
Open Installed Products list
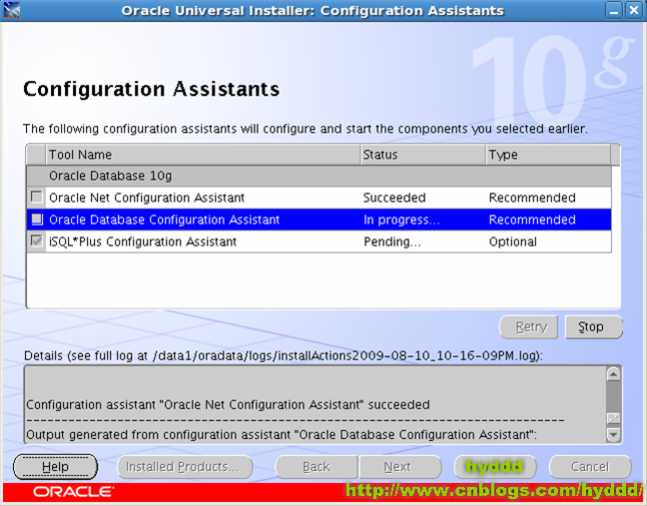(x=185, y=467)
